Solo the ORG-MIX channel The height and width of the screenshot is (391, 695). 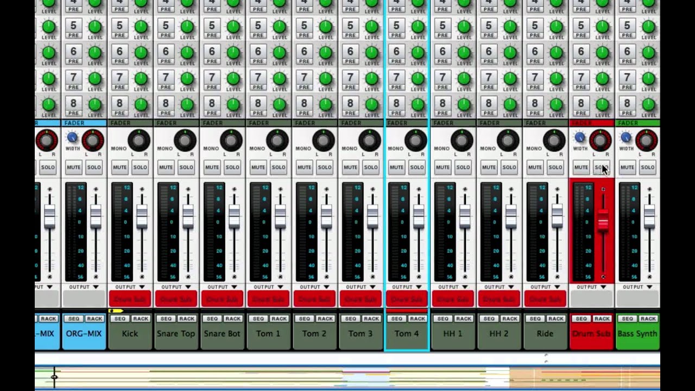pos(94,167)
